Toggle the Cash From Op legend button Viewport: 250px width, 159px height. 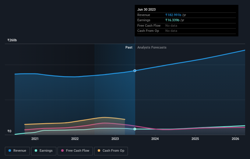point(111,151)
